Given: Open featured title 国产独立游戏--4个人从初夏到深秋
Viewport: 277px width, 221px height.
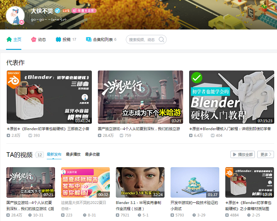Looking at the screenshot, I should click(139, 129).
